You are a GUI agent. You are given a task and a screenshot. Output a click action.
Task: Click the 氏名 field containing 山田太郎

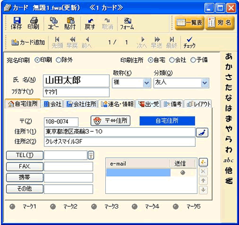76,81
